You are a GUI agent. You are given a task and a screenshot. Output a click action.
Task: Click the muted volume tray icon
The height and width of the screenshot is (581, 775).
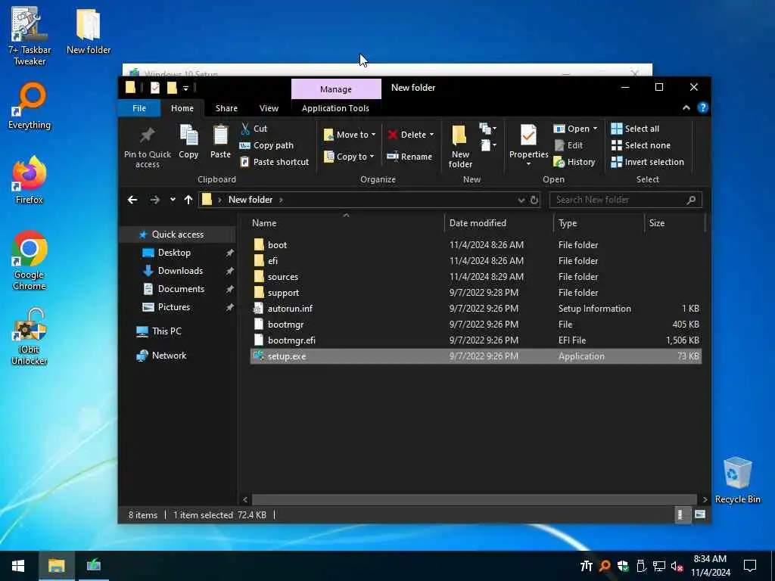pos(677,566)
